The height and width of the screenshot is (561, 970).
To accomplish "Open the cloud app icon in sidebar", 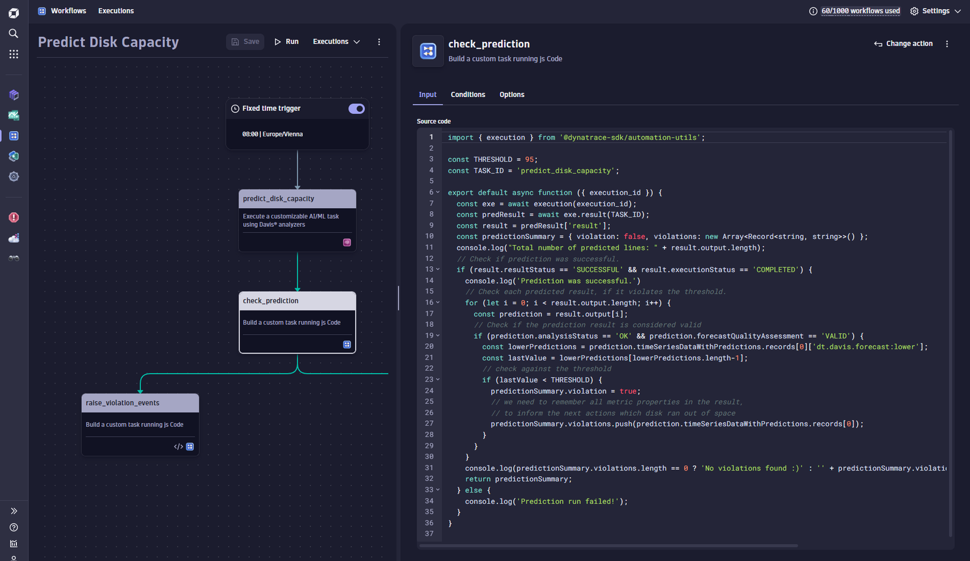I will coord(13,238).
